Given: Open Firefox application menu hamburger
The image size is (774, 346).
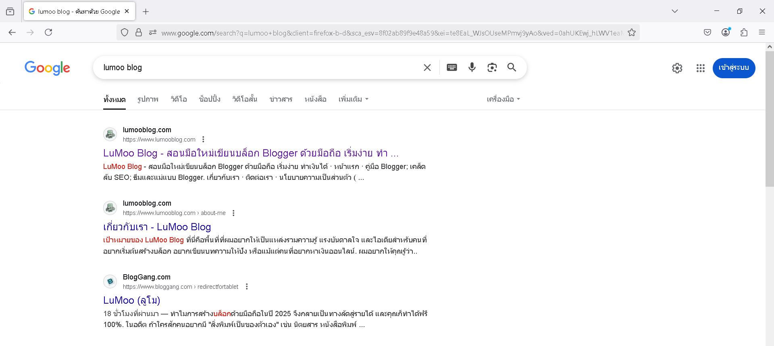Looking at the screenshot, I should [x=762, y=32].
